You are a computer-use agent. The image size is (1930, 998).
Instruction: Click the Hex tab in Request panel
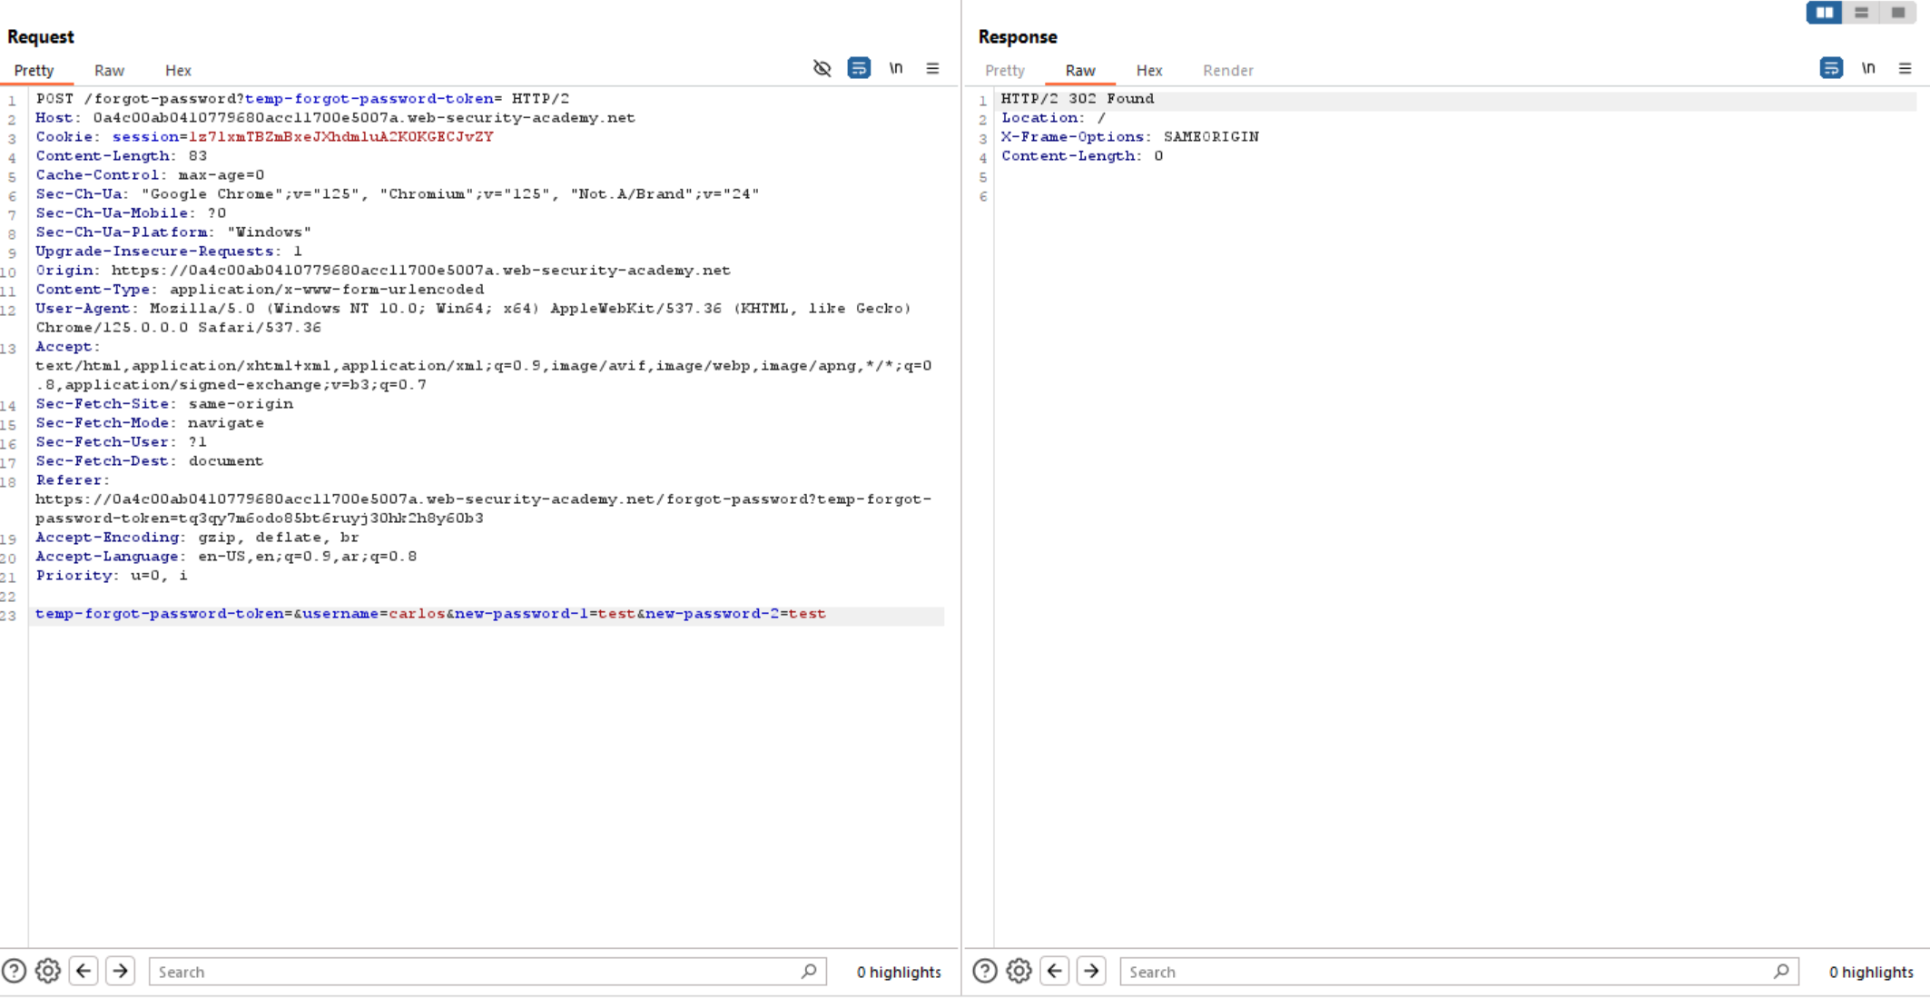pos(177,70)
